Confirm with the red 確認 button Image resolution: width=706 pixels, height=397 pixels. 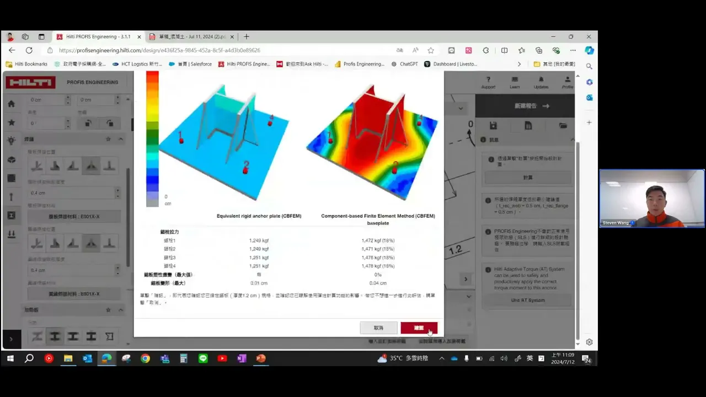[419, 328]
